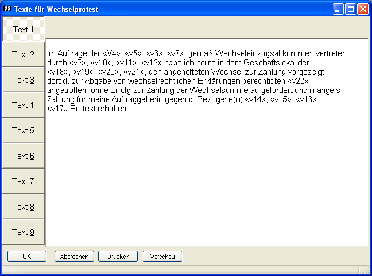Click the title bar text Texte für Wechselprotest

(56, 10)
